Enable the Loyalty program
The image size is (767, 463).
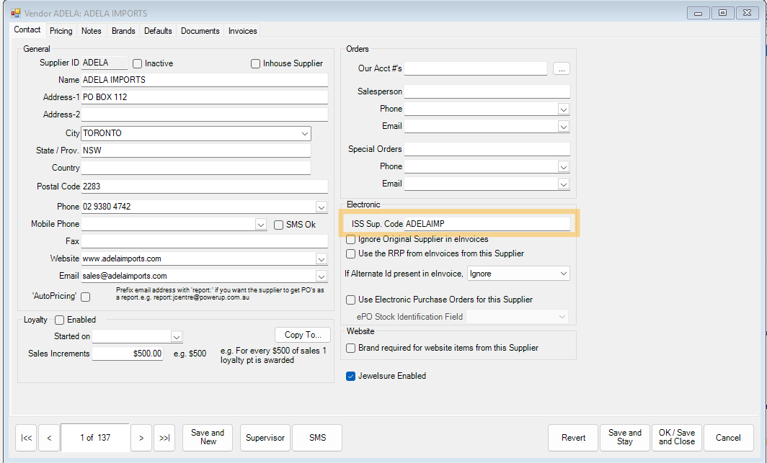click(x=59, y=320)
